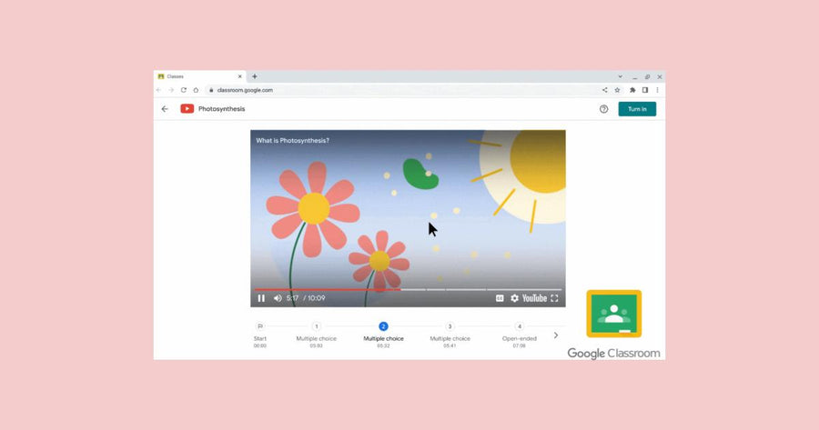This screenshot has height=430, width=819.
Task: Click the video elapsed time 5:17
Action: point(292,298)
